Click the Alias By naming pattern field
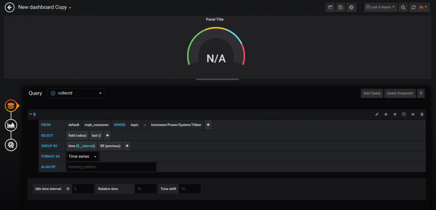The image size is (436, 210). (x=111, y=167)
